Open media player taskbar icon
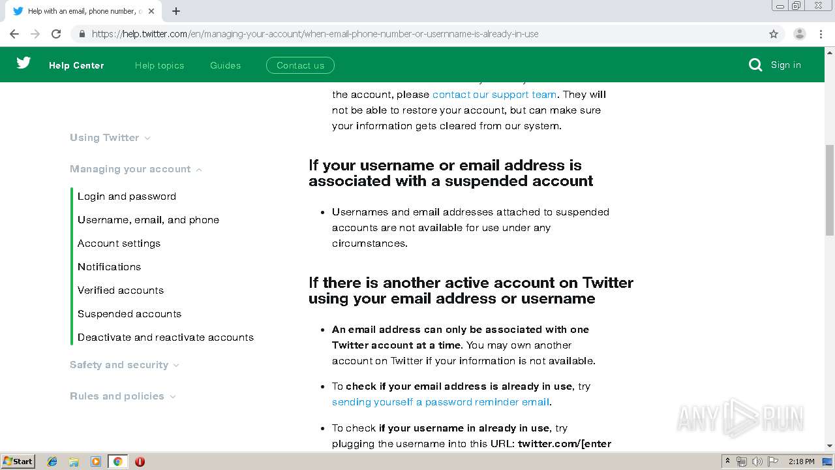Screen dimensions: 835x470 (x=96, y=462)
